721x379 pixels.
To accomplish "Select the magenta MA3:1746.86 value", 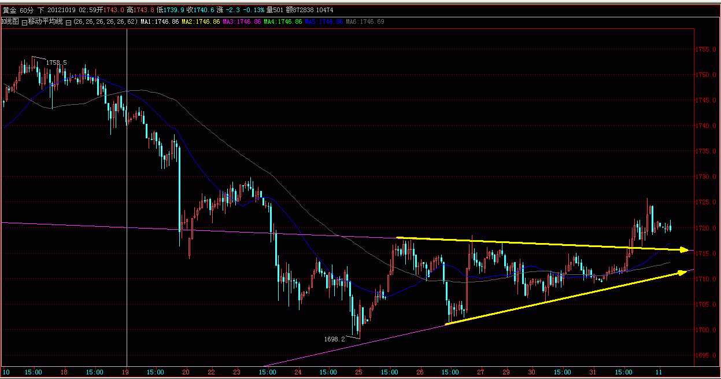I will (x=242, y=21).
